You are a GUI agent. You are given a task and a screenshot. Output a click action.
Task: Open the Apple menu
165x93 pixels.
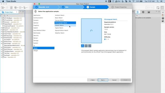click(3, 1)
